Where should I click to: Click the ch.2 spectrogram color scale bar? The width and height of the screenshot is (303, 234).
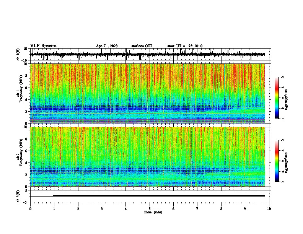point(277,161)
